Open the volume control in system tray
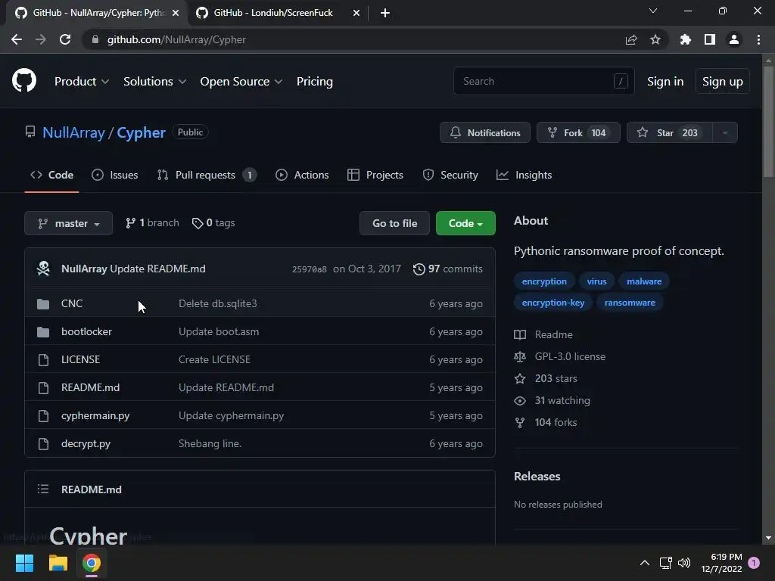This screenshot has height=581, width=775. click(x=684, y=563)
